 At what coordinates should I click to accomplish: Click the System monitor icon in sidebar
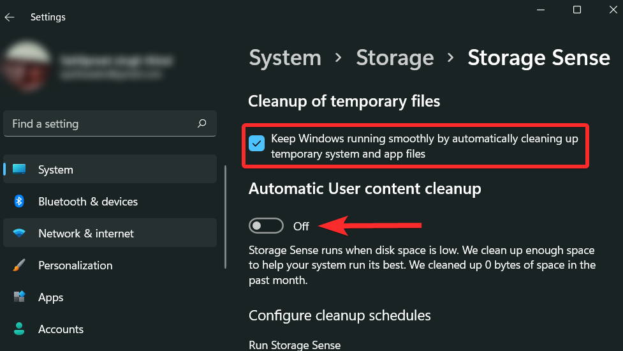pos(19,170)
